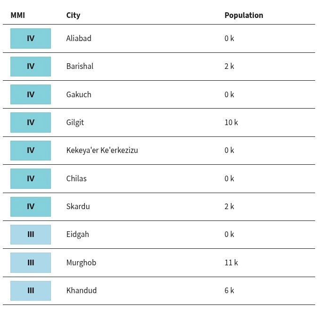317x313 pixels.
Task: Click the Gilgit city entry
Action: (x=75, y=123)
